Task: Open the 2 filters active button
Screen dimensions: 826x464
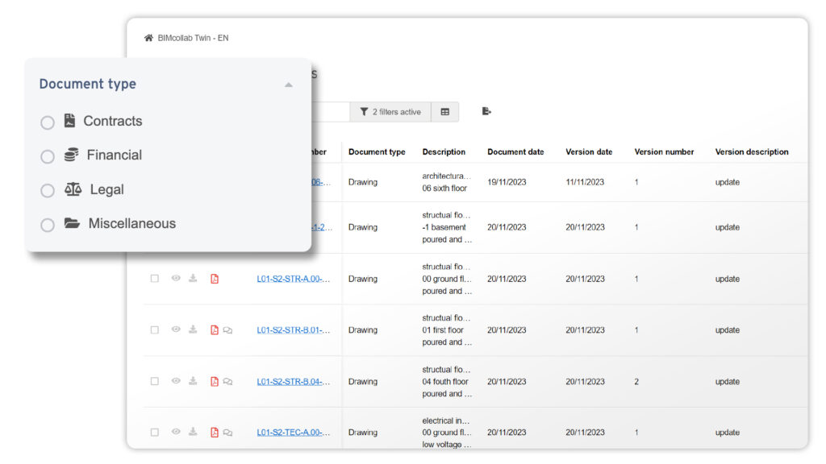Action: 390,112
